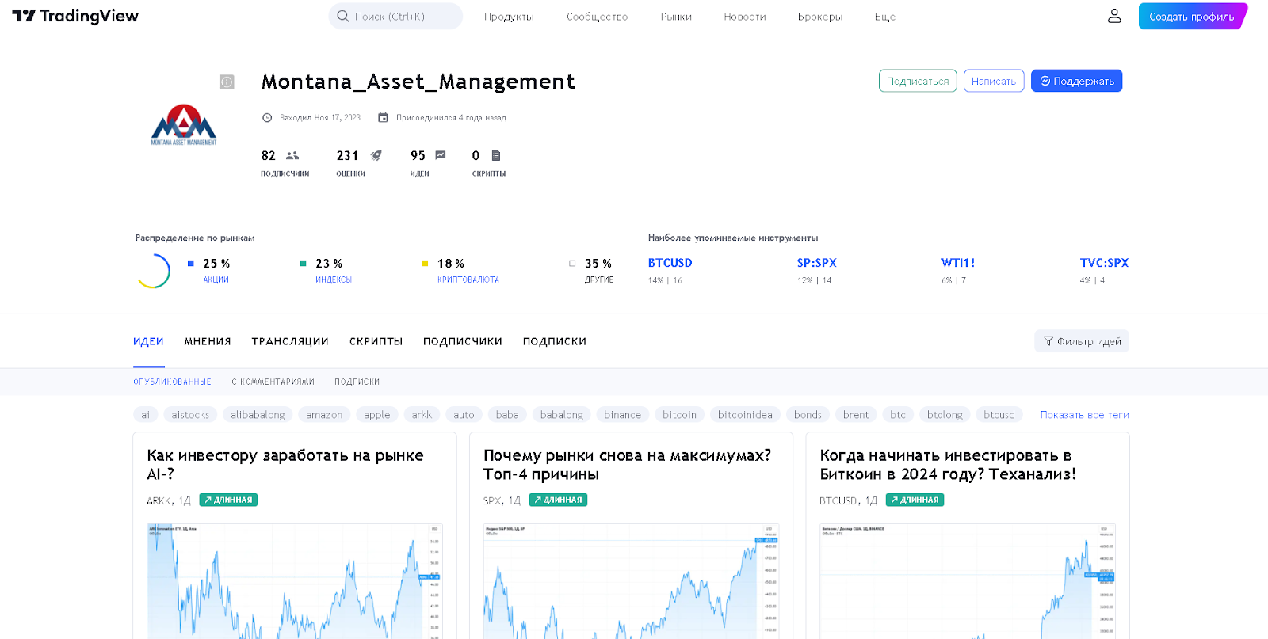This screenshot has width=1268, height=639.
Task: Select the aistocks tag
Action: pyautogui.click(x=190, y=414)
